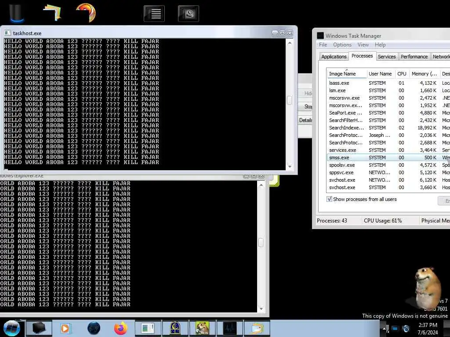
Task: Maximize the taskhost.exe console window
Action: pos(283,33)
